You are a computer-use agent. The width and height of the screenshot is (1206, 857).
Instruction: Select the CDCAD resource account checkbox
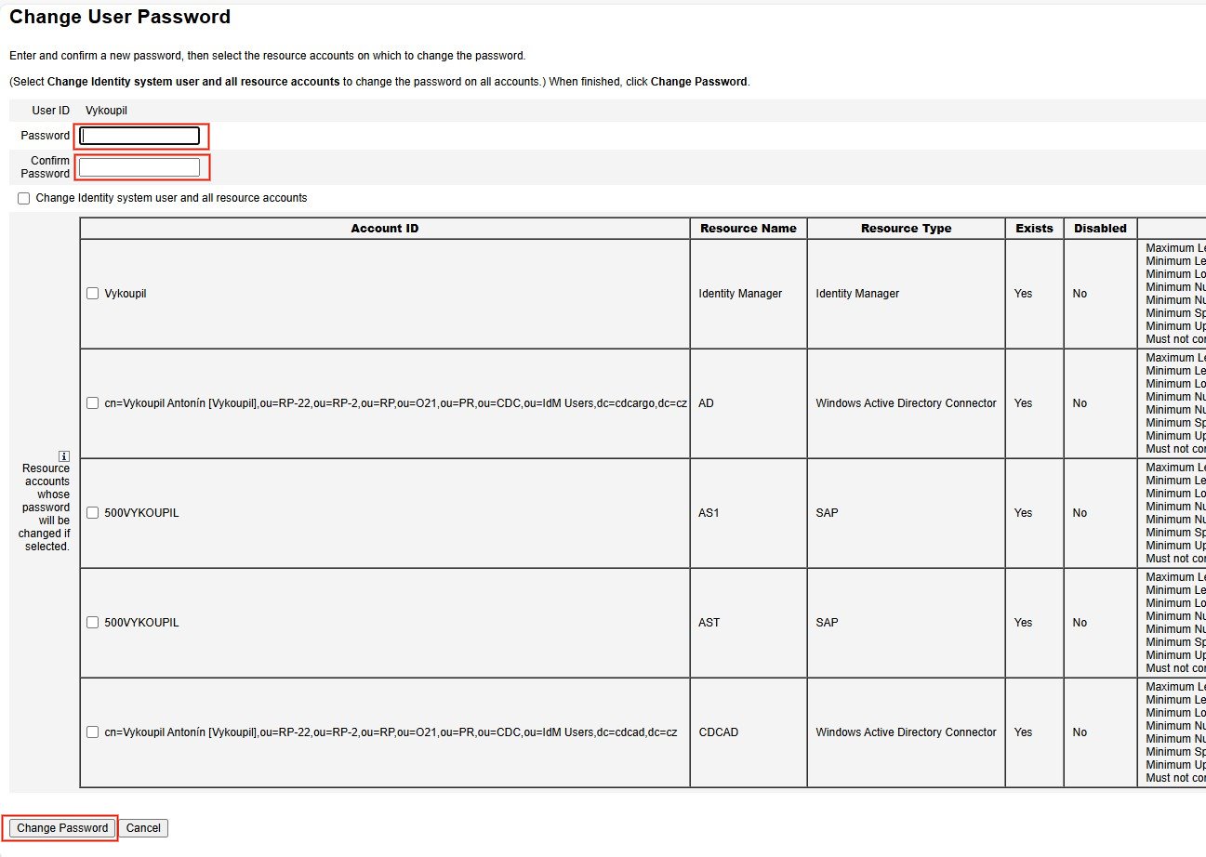pos(92,732)
